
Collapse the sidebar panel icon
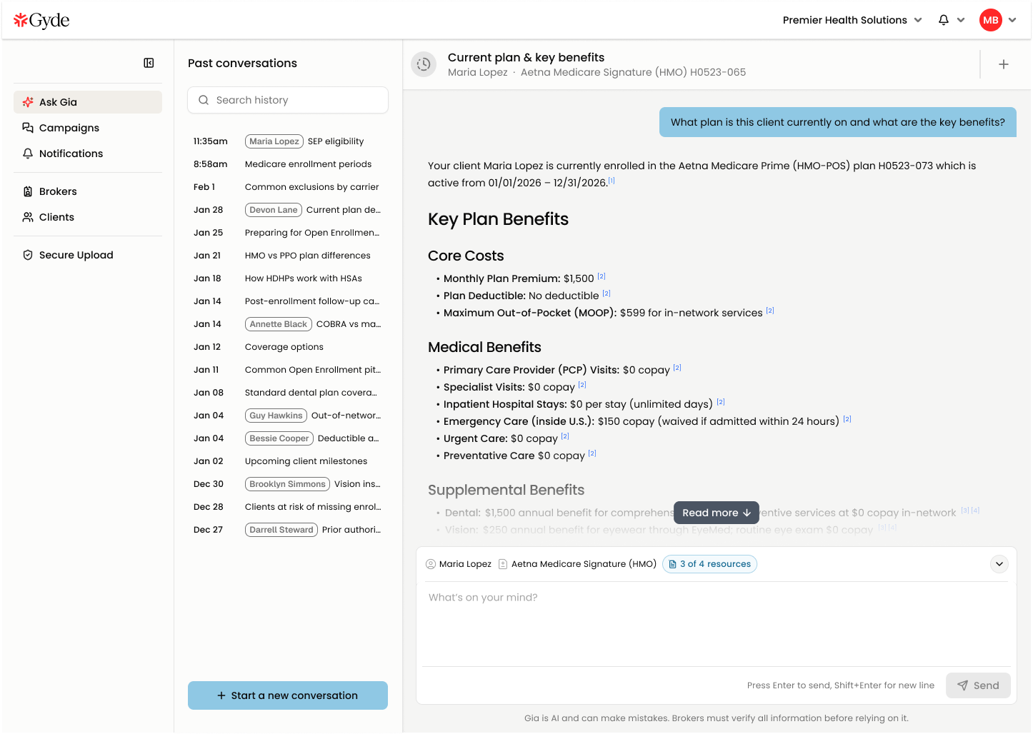(149, 63)
